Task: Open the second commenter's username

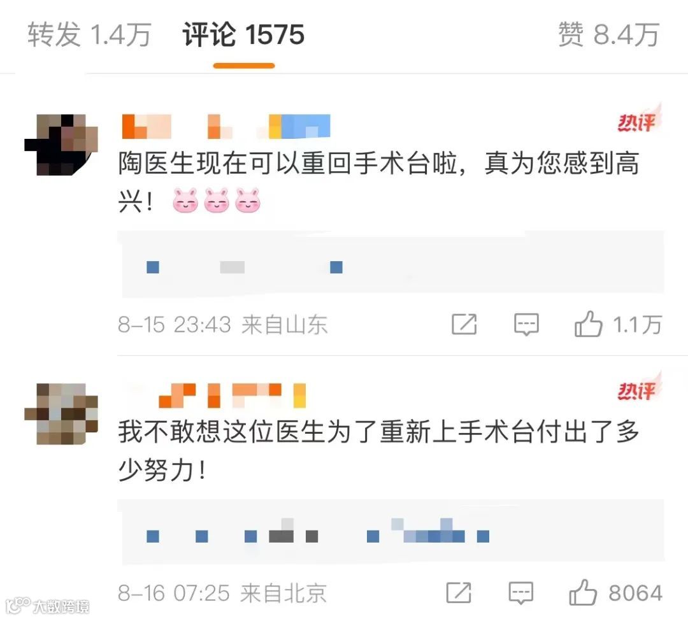Action: click(232, 395)
